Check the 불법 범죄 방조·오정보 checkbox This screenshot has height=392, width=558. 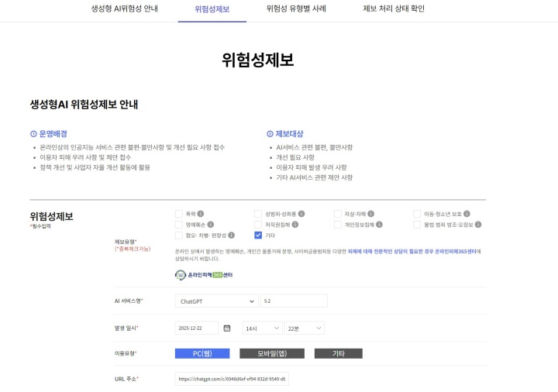pyautogui.click(x=417, y=225)
